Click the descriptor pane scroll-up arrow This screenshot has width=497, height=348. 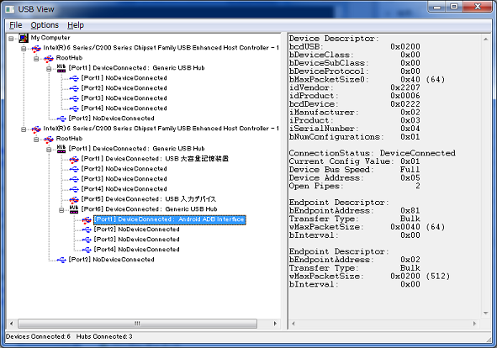click(x=485, y=39)
